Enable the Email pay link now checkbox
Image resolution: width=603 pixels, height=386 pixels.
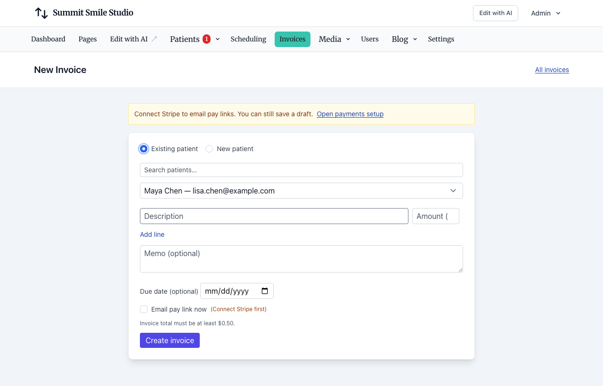(144, 309)
